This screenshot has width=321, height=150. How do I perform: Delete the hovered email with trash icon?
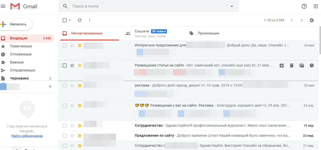pos(292,65)
